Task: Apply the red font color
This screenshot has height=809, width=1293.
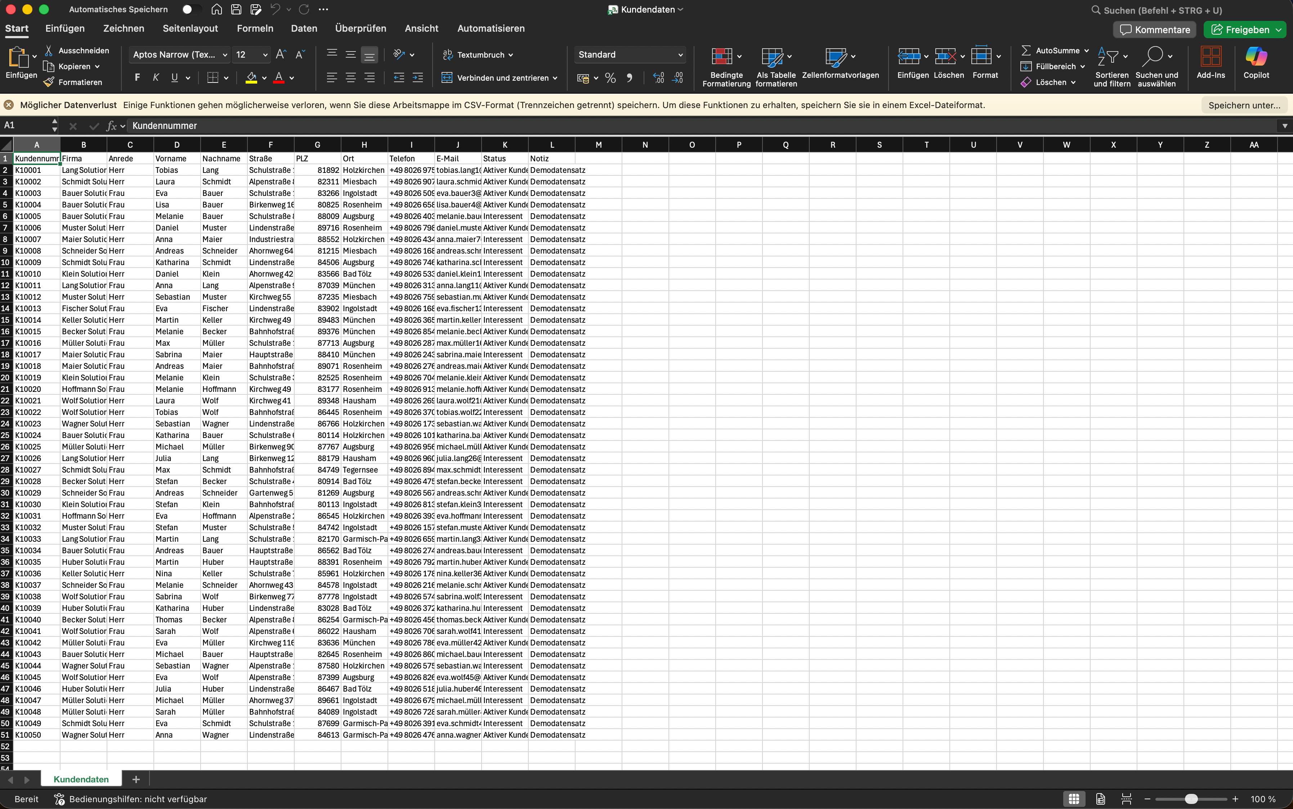Action: 279,77
